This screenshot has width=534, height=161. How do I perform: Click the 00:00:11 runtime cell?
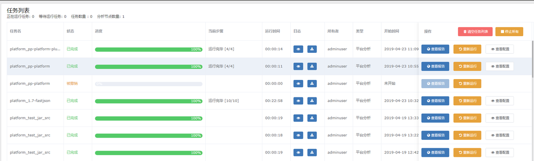(274, 66)
